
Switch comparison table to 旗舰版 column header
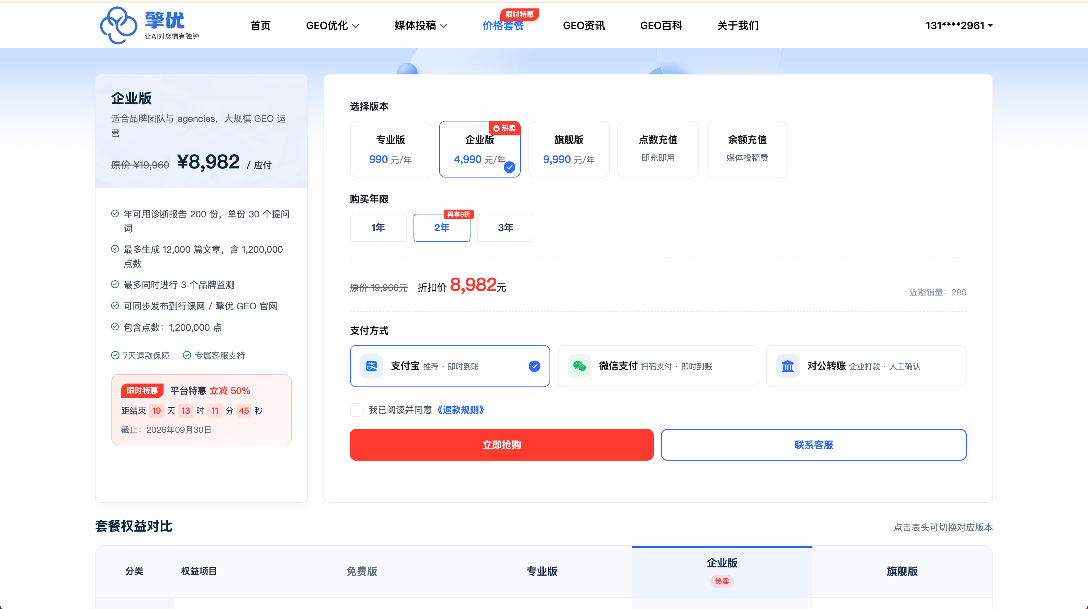pyautogui.click(x=902, y=571)
